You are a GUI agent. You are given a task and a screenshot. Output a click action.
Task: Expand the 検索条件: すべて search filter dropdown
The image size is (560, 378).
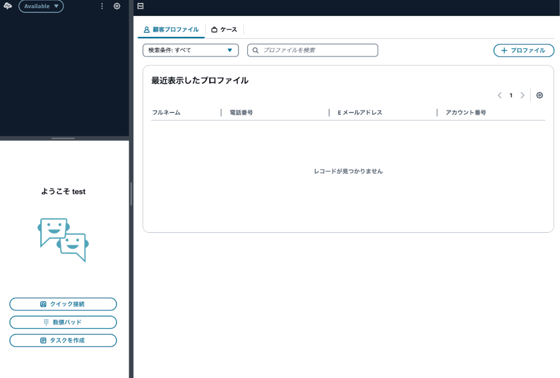pos(191,50)
